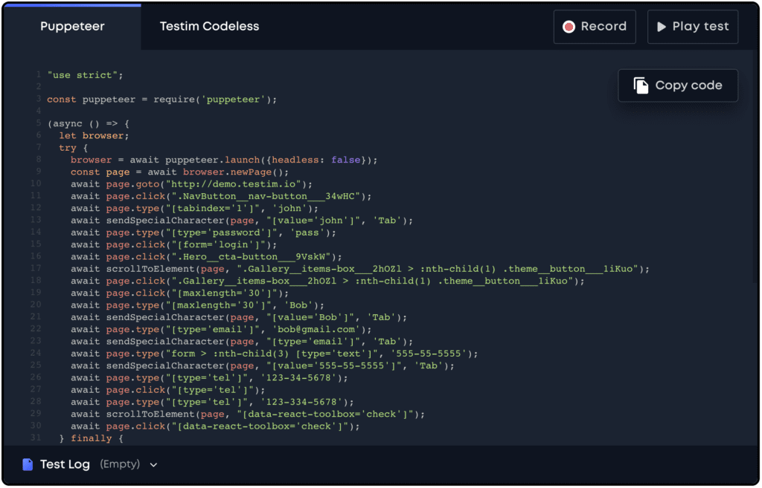Click the "} finally {" line
This screenshot has width=762, height=488.
point(91,439)
